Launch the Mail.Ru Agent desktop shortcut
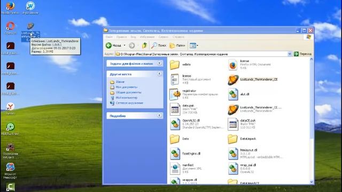Image resolution: width=342 pixels, height=192 pixels. 10,129
